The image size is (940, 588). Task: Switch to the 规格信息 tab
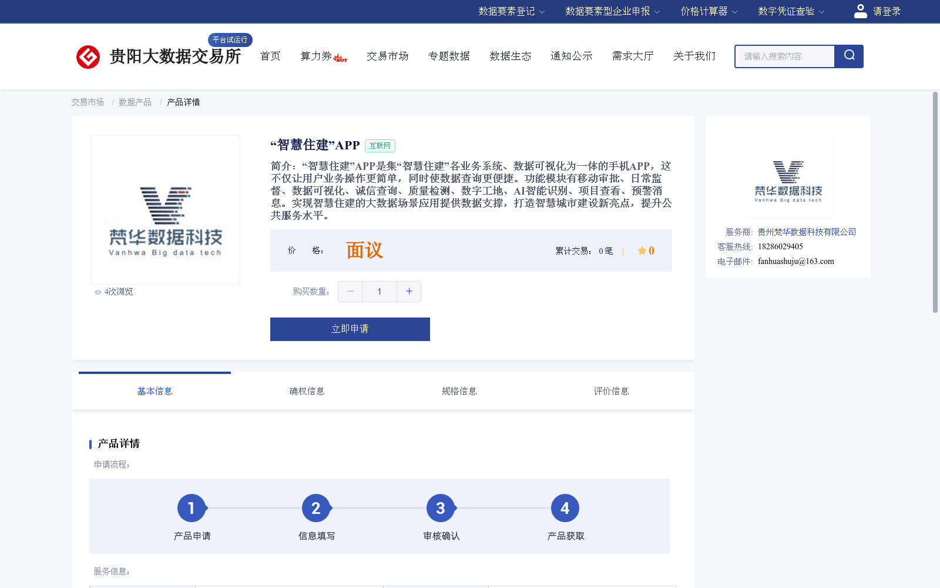coord(459,391)
